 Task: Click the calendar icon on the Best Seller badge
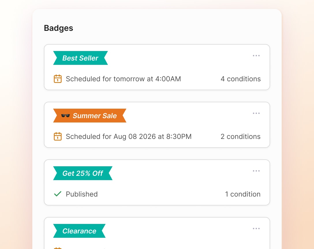tap(58, 79)
